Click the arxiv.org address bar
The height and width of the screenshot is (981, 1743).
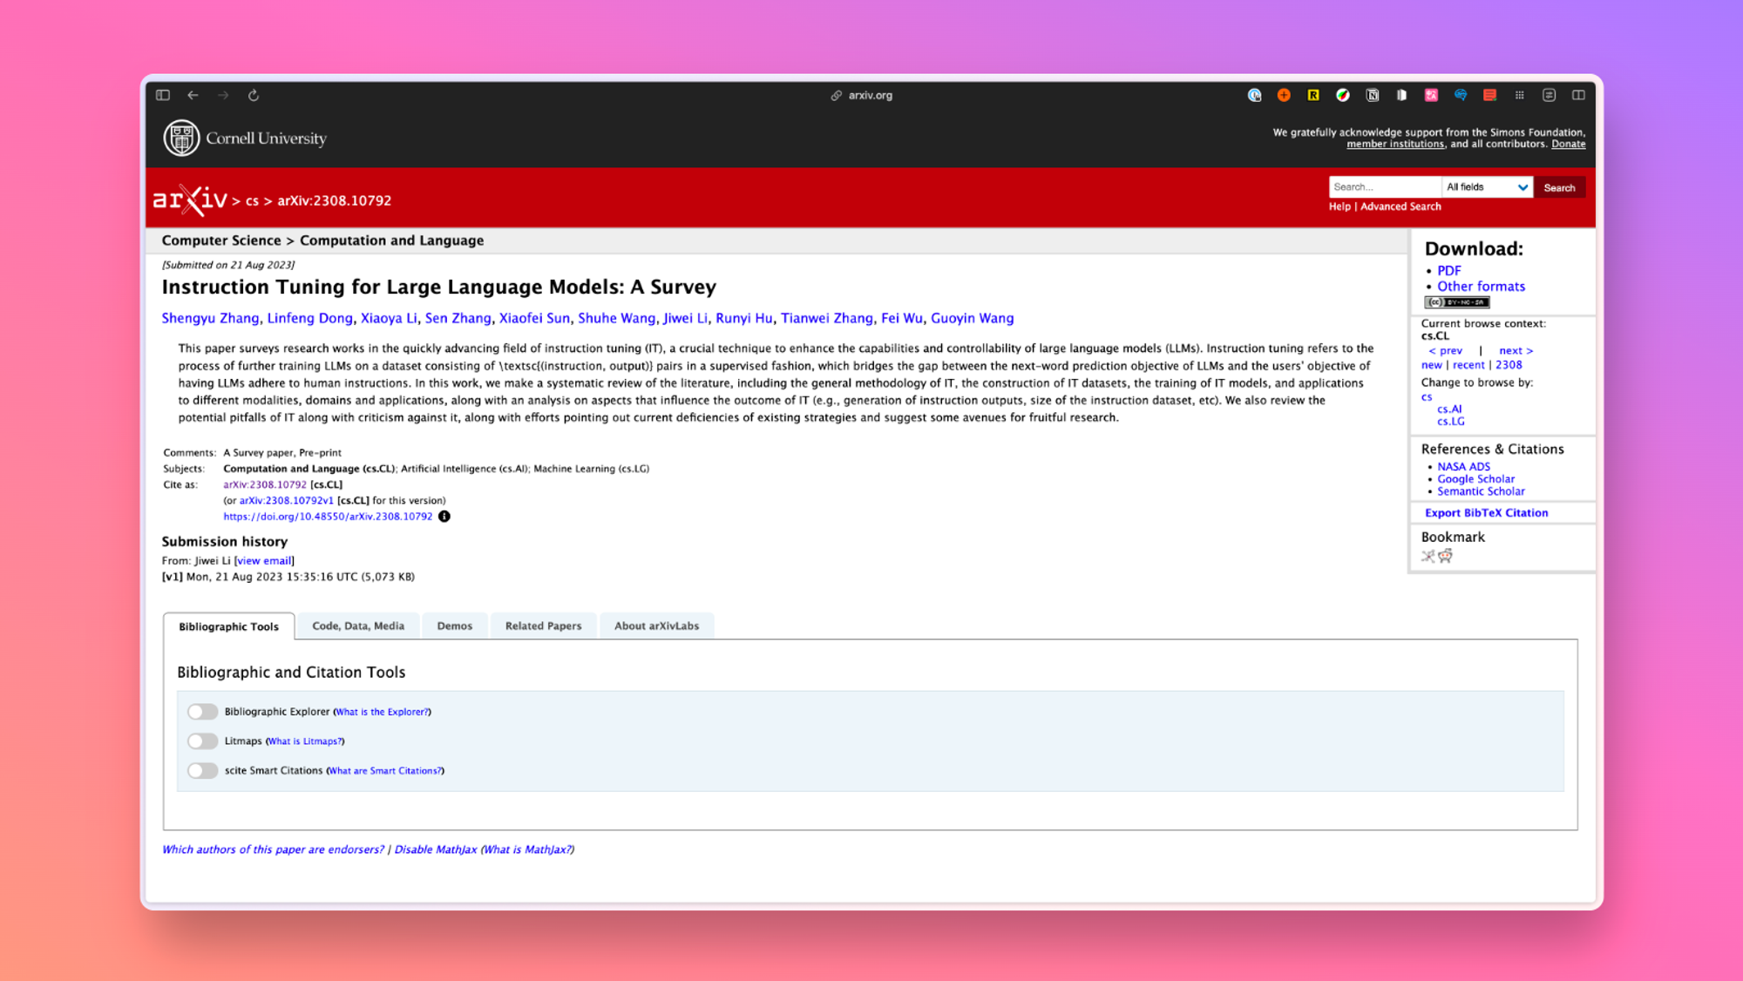click(870, 95)
